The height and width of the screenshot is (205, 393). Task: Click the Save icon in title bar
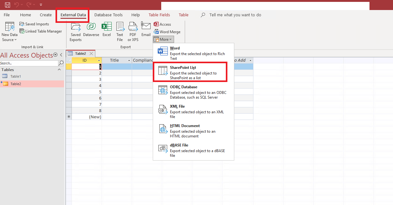tap(7, 5)
